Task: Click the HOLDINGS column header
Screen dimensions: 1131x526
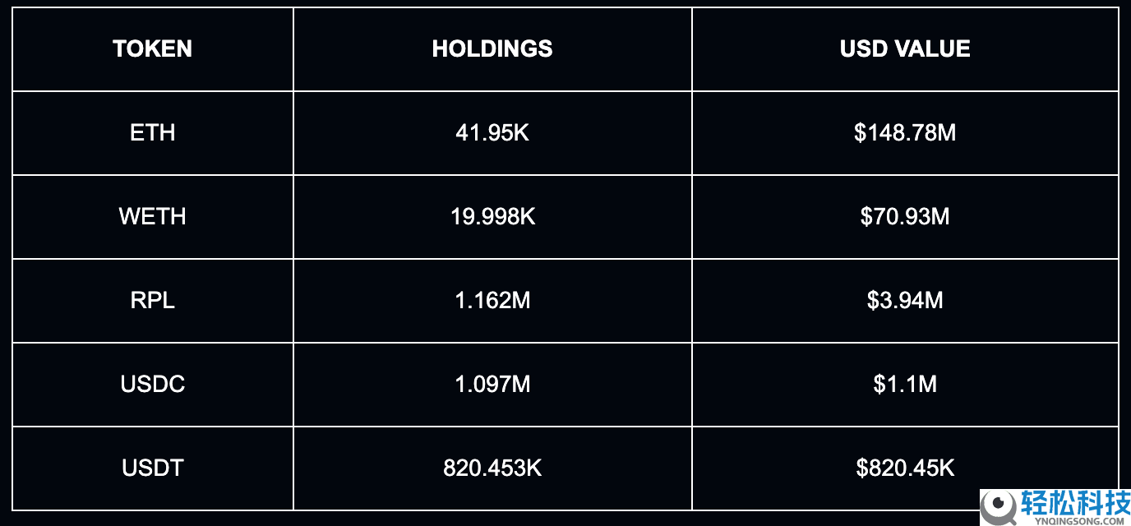Action: click(x=492, y=49)
